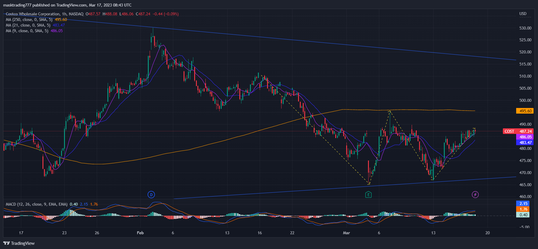
Task: Click the '17' date label on time axis
Action: click(x=21, y=233)
